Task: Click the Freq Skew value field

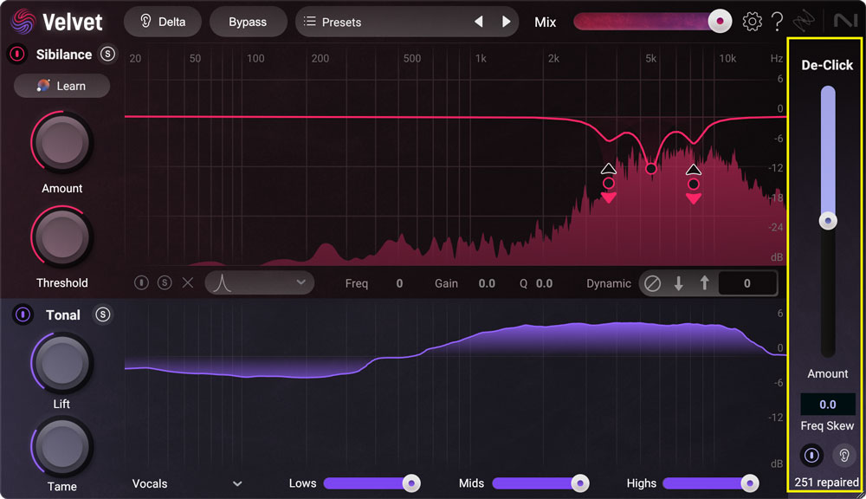Action: [x=828, y=405]
